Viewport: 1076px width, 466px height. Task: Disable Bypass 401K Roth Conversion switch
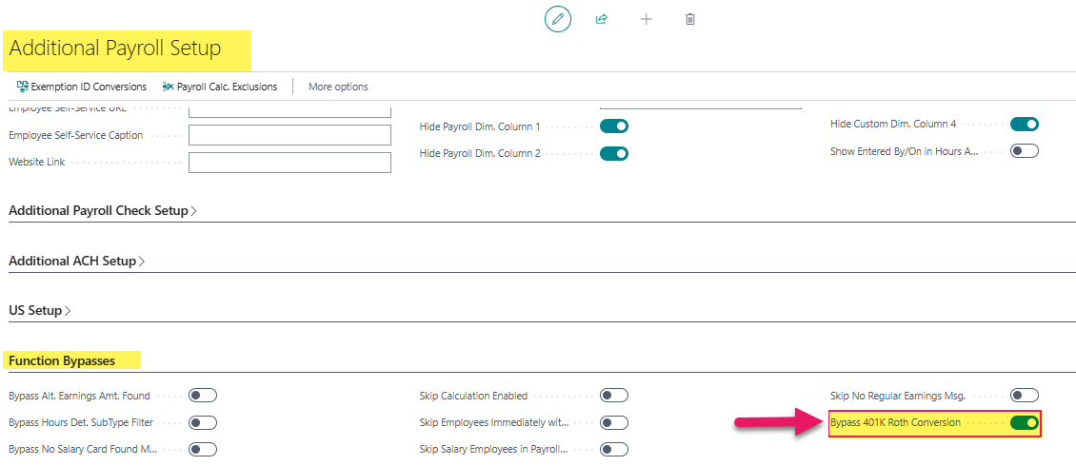coord(1024,422)
